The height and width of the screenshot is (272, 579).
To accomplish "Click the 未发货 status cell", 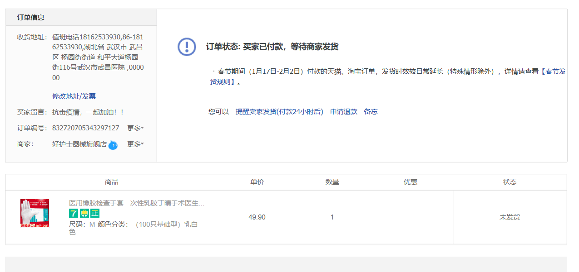I will tap(510, 217).
